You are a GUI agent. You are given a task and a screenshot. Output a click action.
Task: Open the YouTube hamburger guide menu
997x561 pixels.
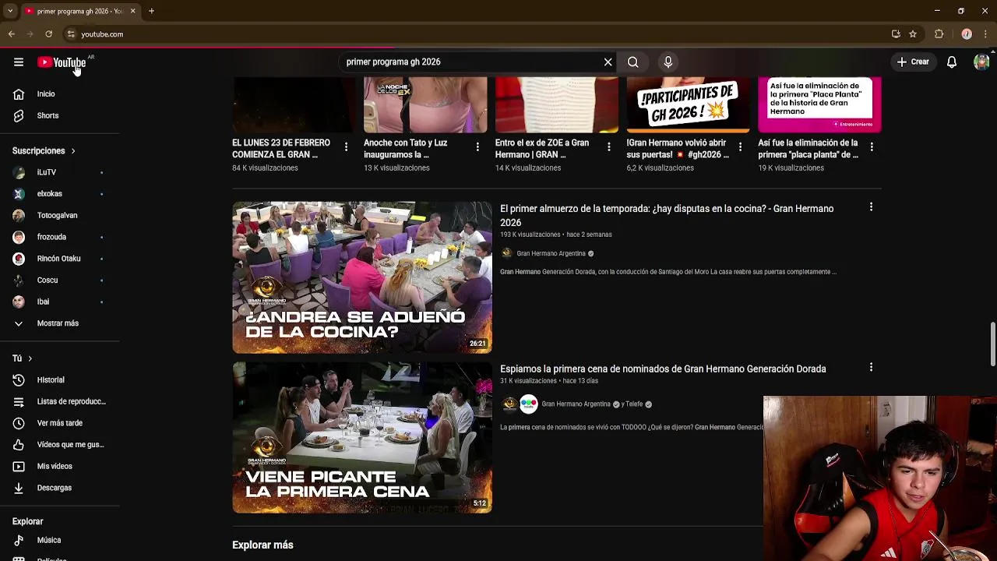[x=19, y=62]
